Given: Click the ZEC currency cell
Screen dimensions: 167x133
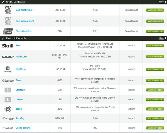Looking at the screenshot, I should click(x=60, y=109).
